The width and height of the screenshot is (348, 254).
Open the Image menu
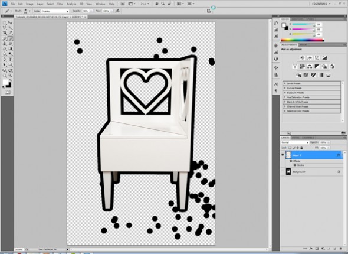pos(29,4)
